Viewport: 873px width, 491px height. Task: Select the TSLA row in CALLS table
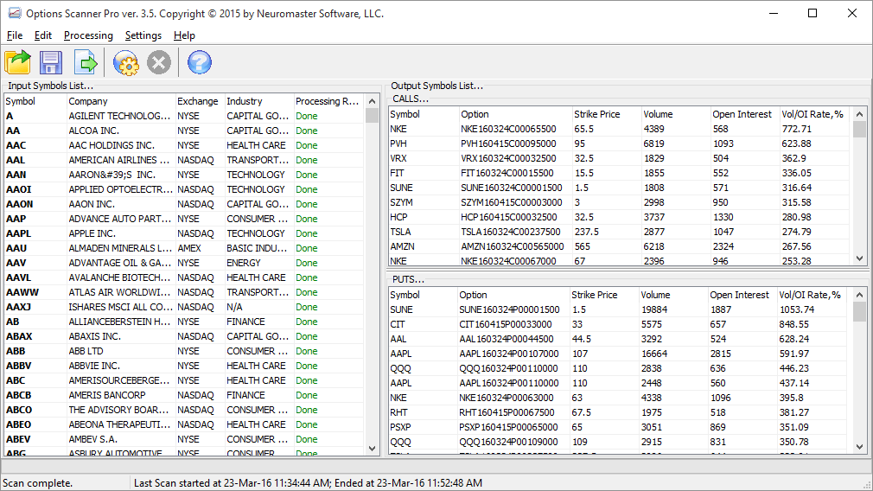point(620,233)
